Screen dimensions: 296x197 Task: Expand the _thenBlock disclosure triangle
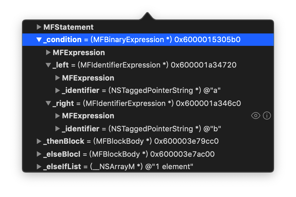(39, 141)
